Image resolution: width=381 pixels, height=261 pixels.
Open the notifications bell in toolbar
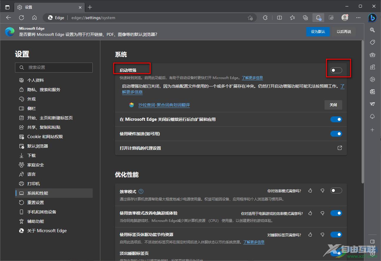(x=318, y=18)
